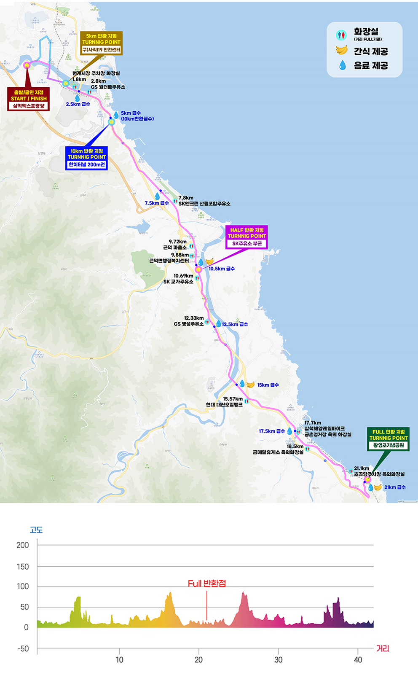Click the banana icon at 15km 급수
The height and width of the screenshot is (678, 418).
(x=251, y=385)
